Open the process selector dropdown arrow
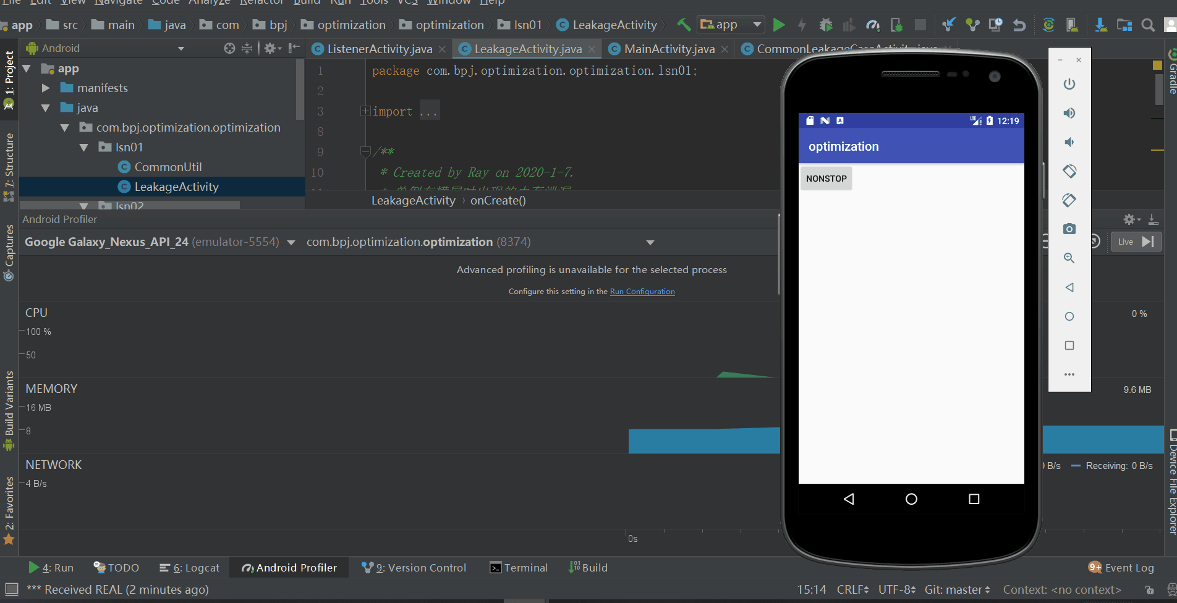 coord(650,242)
